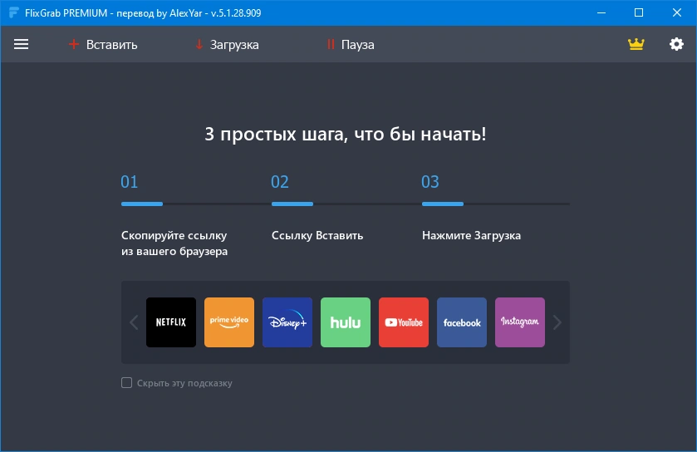Viewport: 697px width, 452px height.
Task: Open the hamburger menu
Action: (21, 44)
